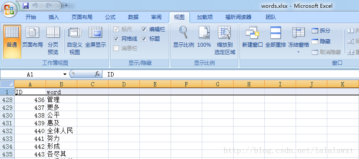
Task: Open Page Break Preview (分页预览)
Action: pyautogui.click(x=53, y=41)
